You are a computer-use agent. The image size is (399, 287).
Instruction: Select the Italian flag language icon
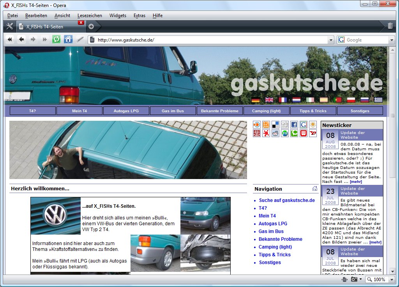click(x=310, y=100)
